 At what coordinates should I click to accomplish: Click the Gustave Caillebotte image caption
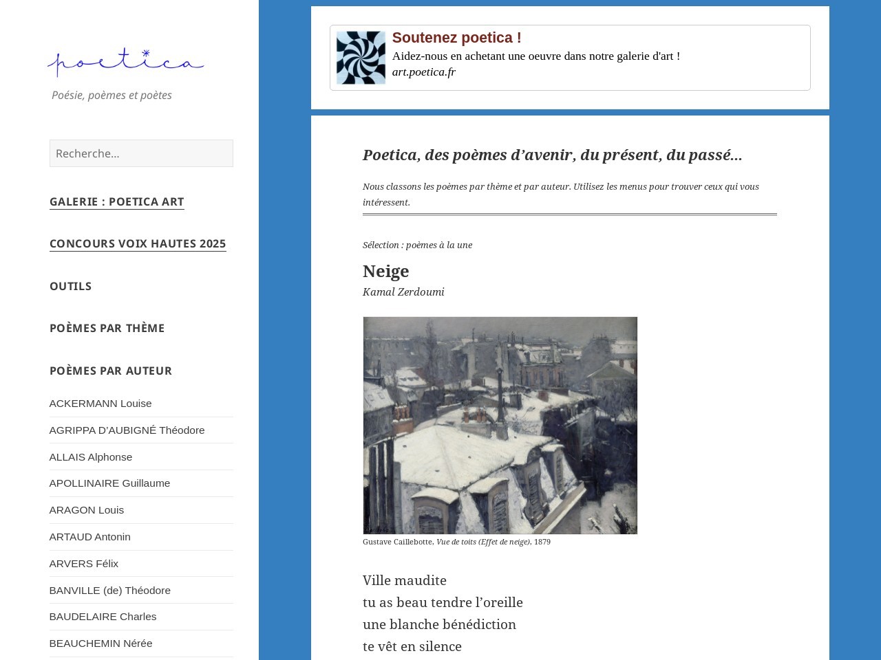coord(456,542)
